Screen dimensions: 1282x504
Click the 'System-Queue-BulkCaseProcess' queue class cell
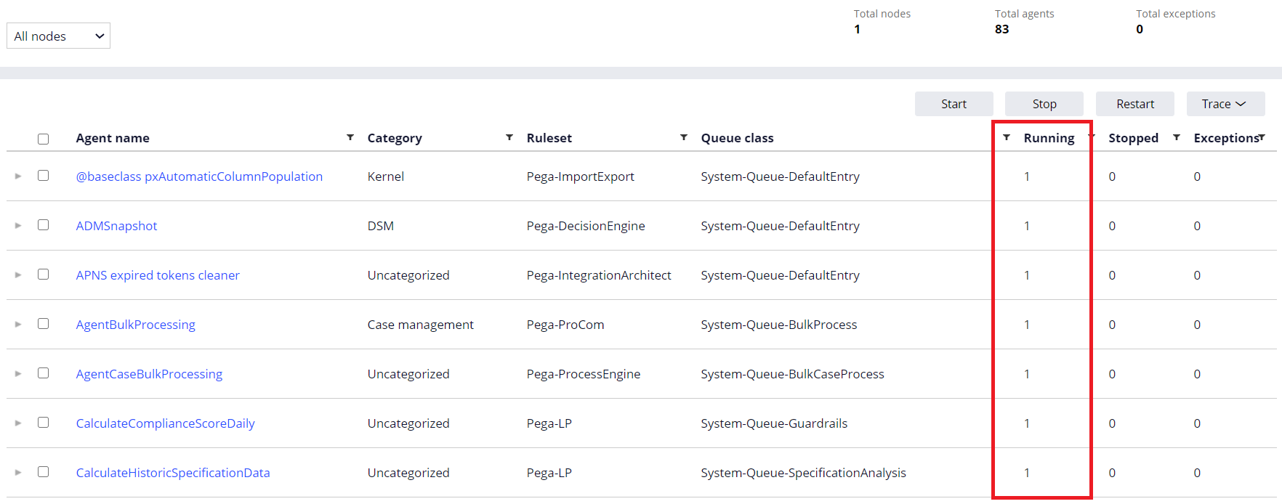pyautogui.click(x=793, y=374)
